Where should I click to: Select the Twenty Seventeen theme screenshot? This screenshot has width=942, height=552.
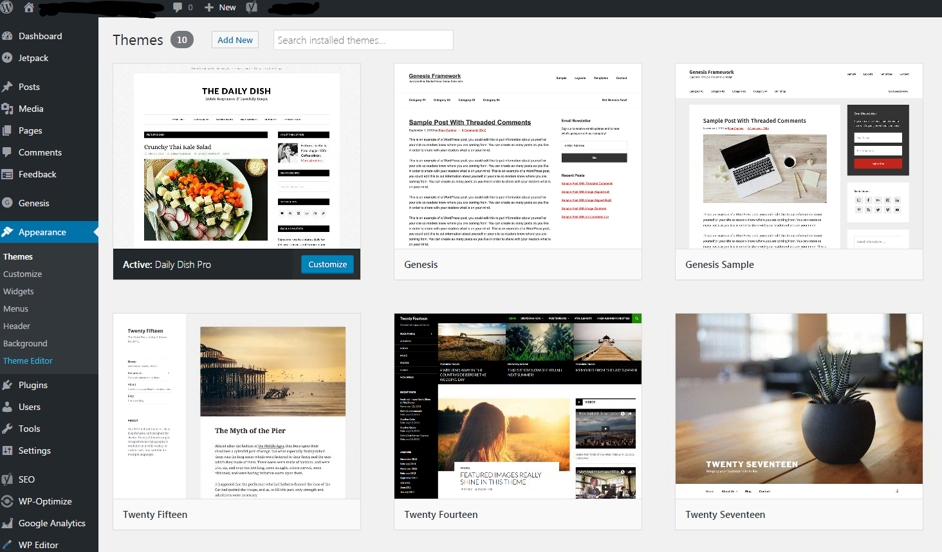(x=799, y=406)
